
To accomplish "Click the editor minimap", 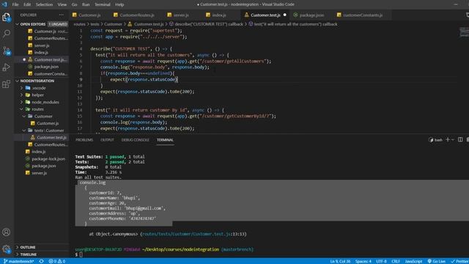I will click(464, 32).
